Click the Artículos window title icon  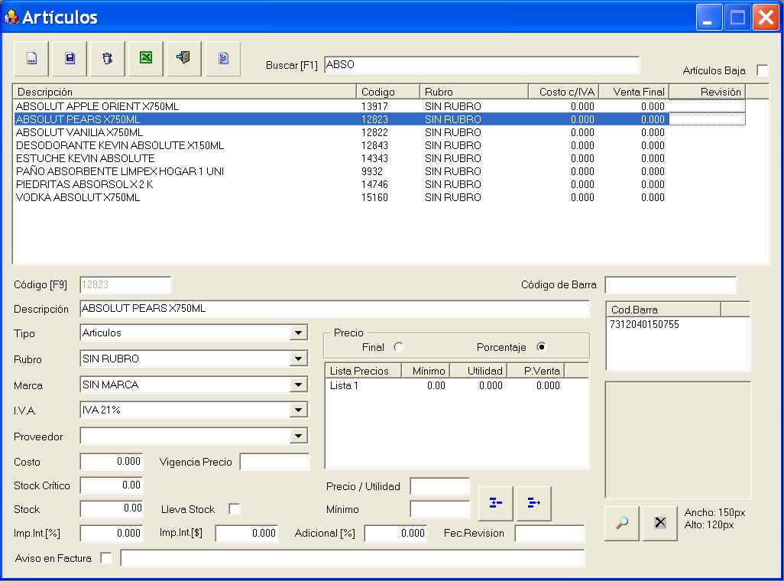11,18
